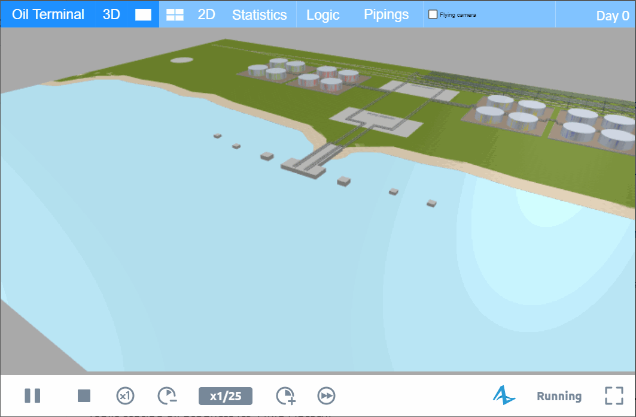636x417 pixels.
Task: Run simulation at virtual maximum speed
Action: click(x=327, y=395)
